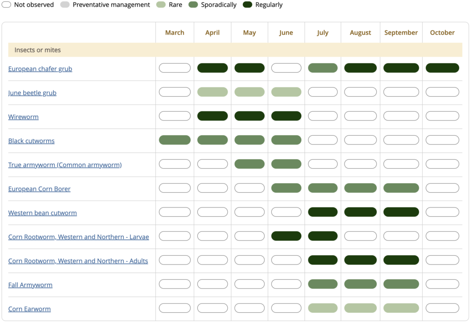Open True armyworm (Common armyworm) link
471x322 pixels.
65,165
